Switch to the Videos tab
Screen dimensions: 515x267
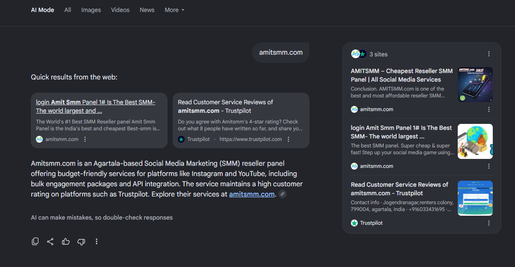tap(120, 10)
